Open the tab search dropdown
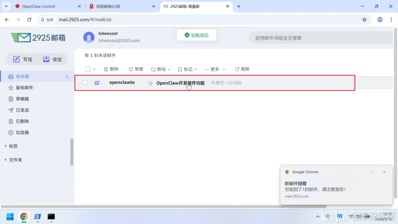Viewport: 398px width, 224px height. (x=6, y=6)
